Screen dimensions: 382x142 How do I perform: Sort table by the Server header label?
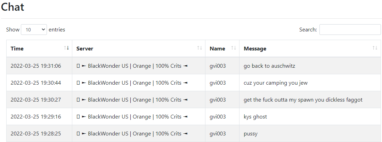pyautogui.click(x=85, y=48)
